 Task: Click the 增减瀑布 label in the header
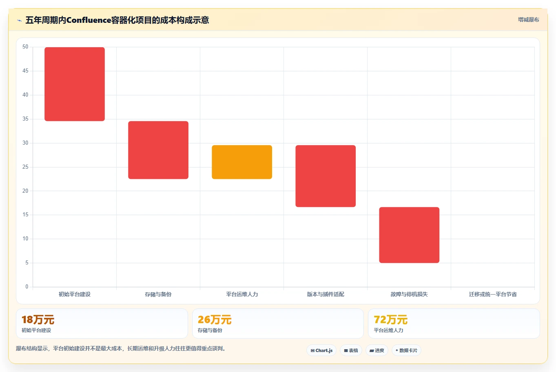tap(528, 20)
